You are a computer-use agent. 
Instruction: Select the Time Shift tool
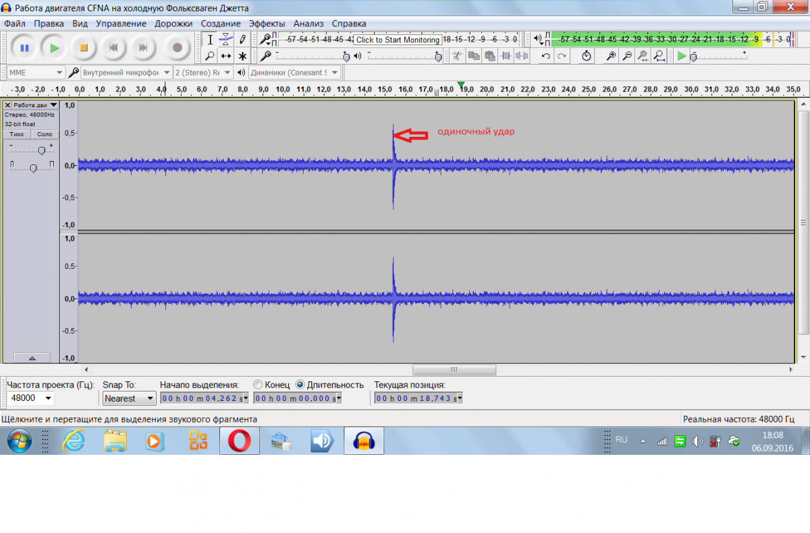point(226,56)
